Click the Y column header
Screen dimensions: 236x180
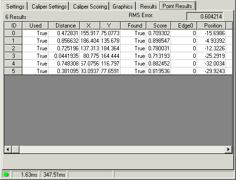(x=110, y=26)
